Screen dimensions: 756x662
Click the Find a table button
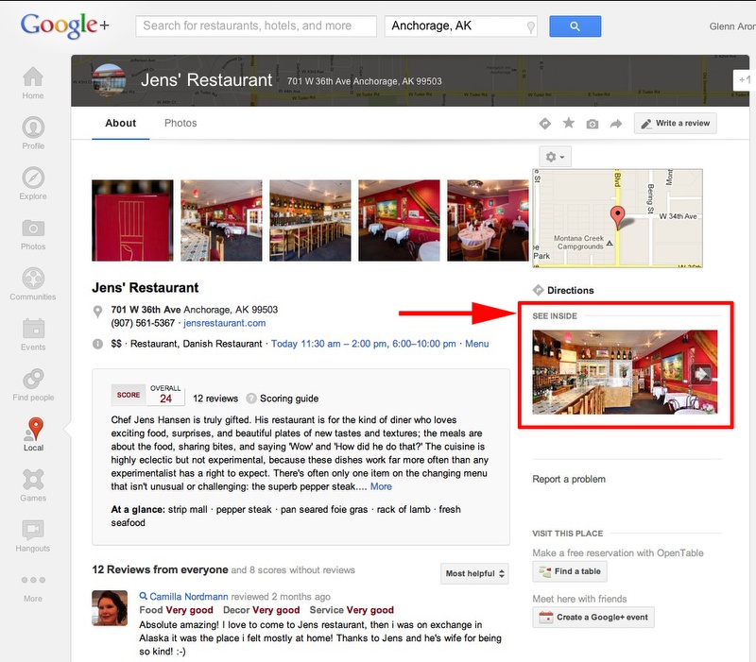click(570, 571)
